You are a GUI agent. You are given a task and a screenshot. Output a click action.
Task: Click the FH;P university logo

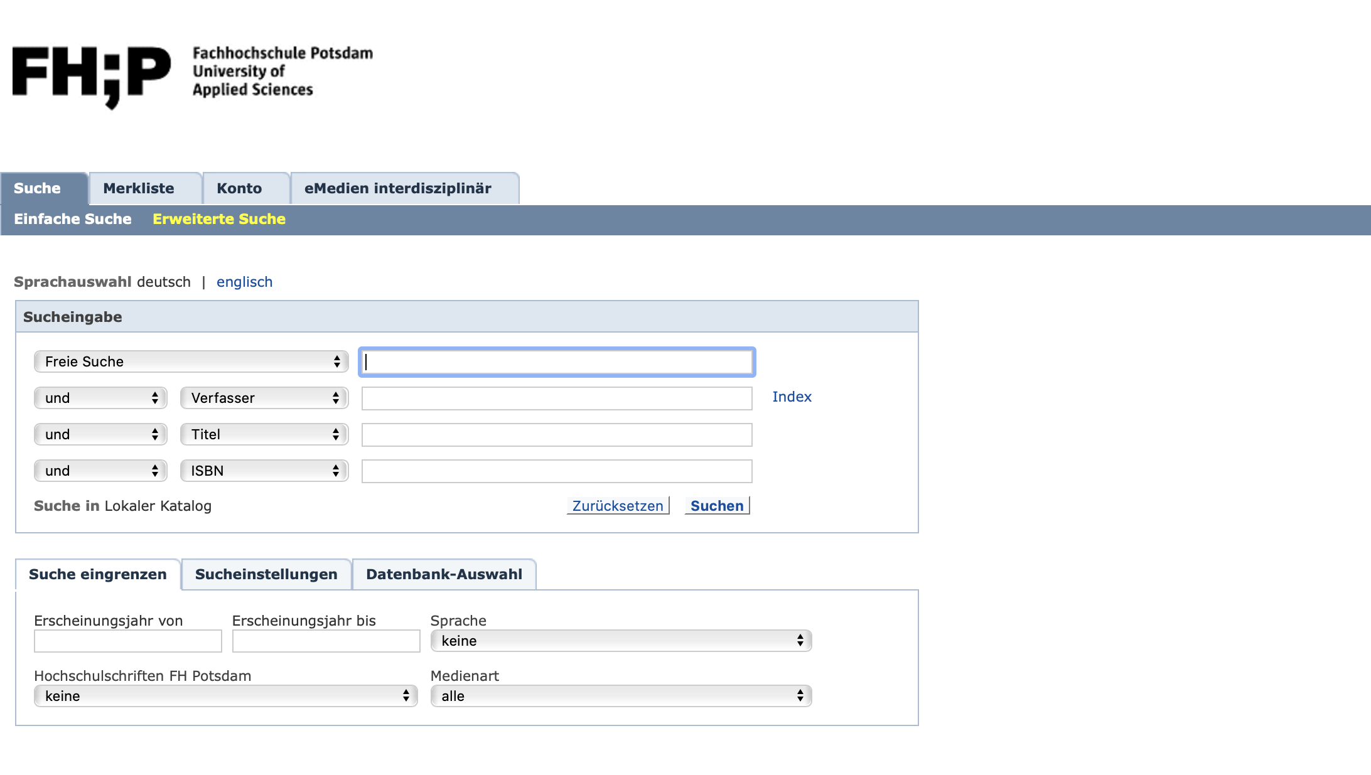(92, 75)
